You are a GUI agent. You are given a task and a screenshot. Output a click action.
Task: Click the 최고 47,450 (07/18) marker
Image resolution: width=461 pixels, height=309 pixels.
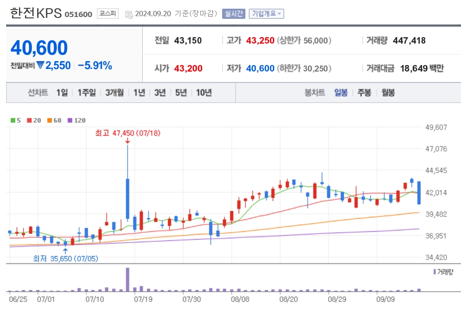tap(127, 133)
